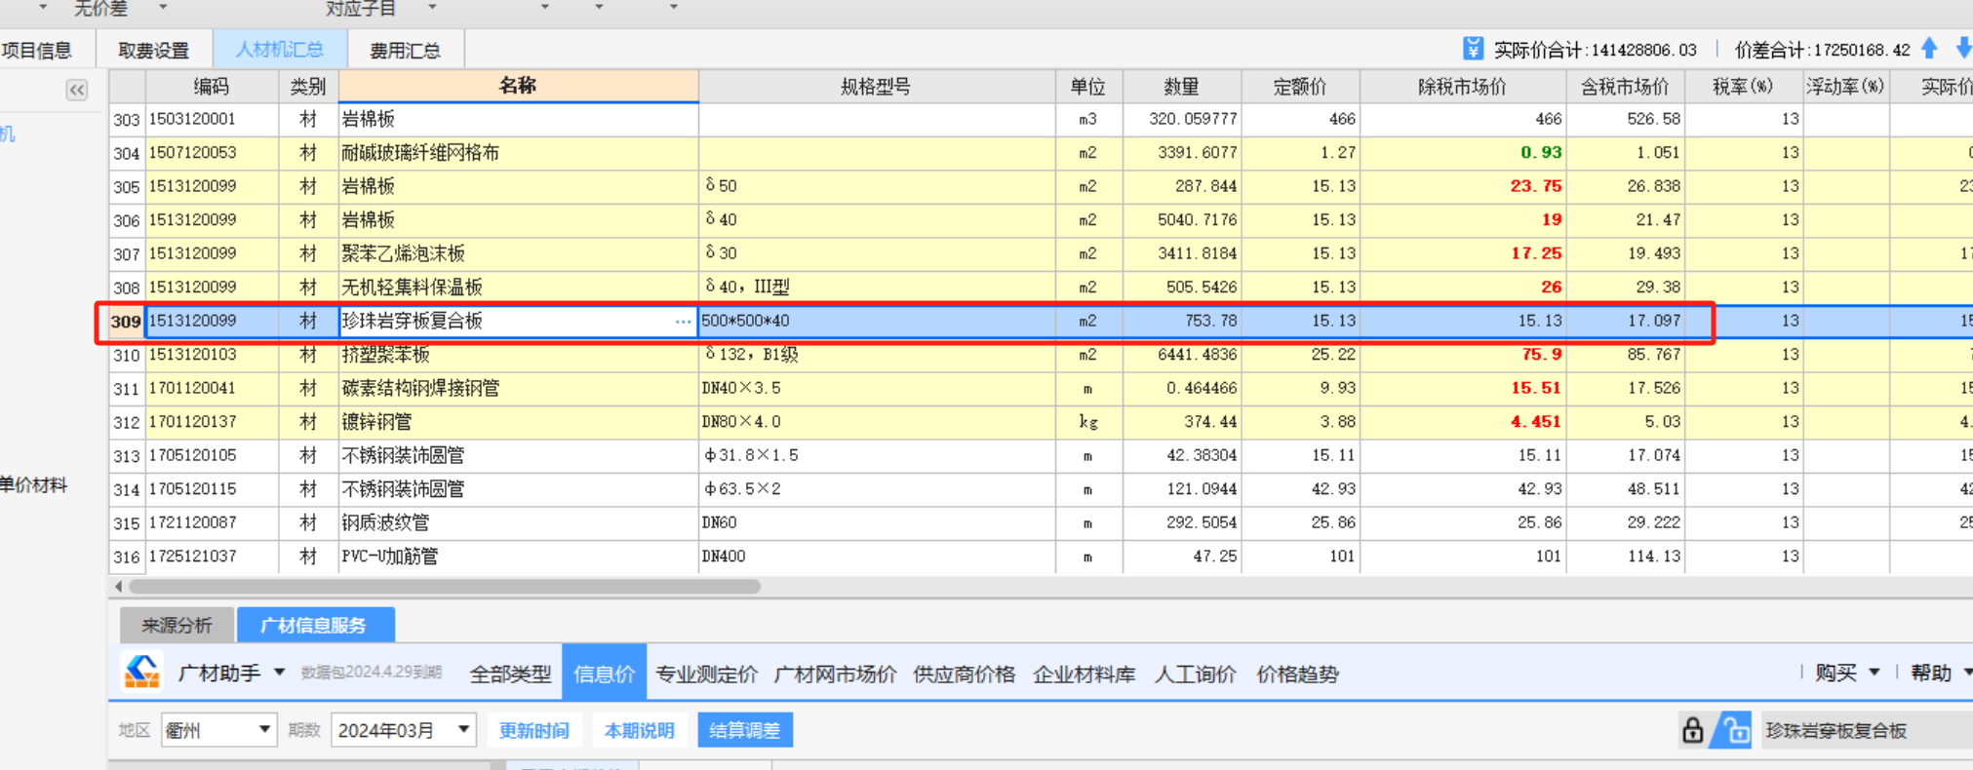Switch to the 来源分析 tab

(x=177, y=625)
